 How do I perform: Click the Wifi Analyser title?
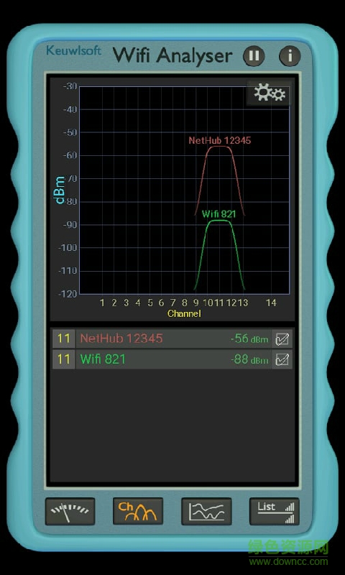coord(172,55)
